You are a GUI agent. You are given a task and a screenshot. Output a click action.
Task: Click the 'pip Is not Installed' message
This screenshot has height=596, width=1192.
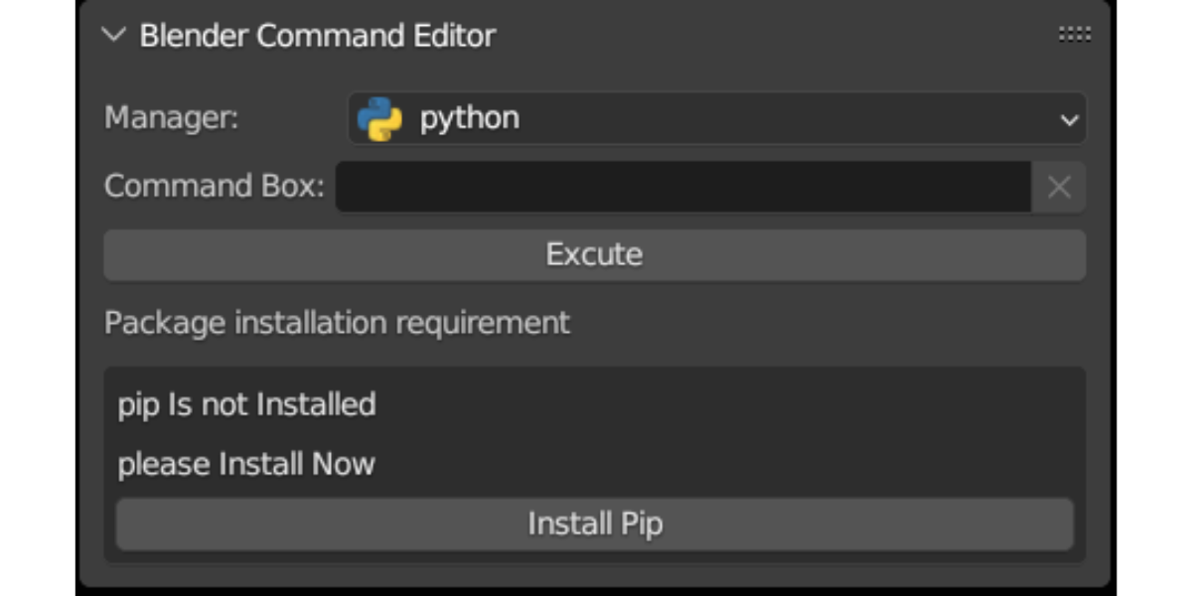pos(246,405)
